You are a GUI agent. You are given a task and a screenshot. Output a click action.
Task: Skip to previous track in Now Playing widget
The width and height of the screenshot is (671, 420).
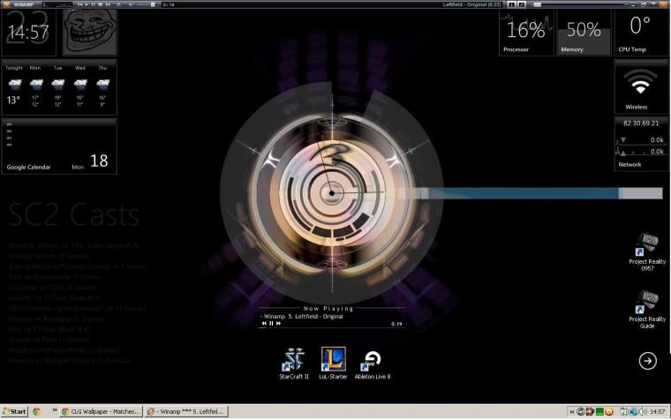[264, 323]
